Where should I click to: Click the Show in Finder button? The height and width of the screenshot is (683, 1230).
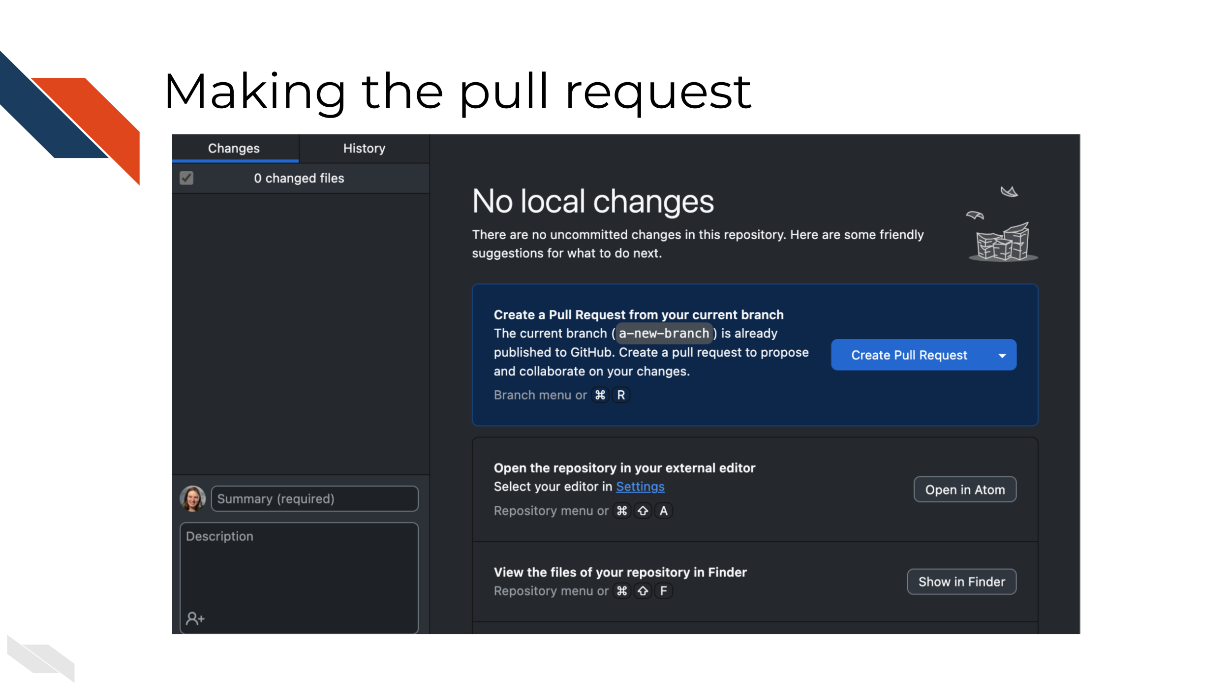click(961, 582)
